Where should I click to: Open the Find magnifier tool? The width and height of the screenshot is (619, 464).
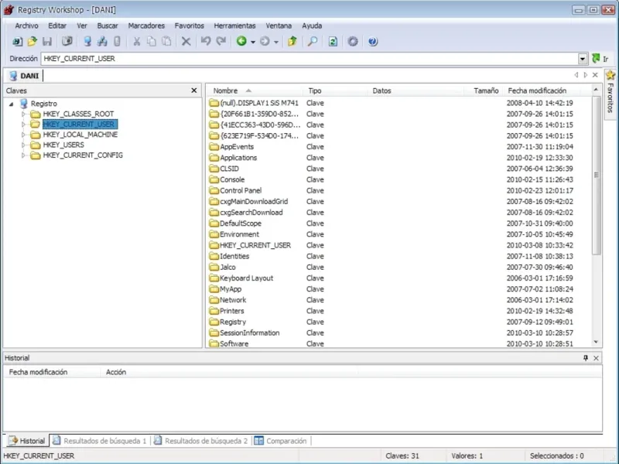tap(313, 42)
